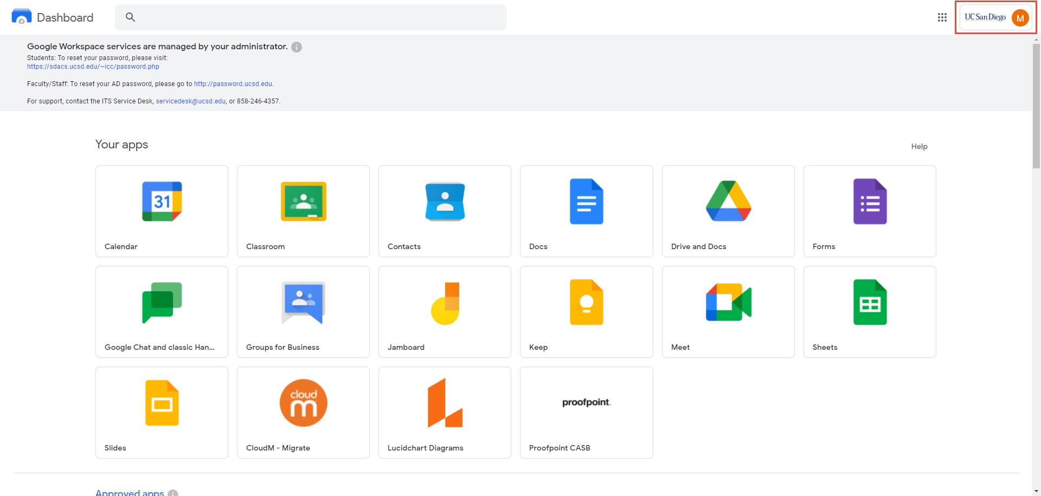The image size is (1041, 496).
Task: Open the Lucidchart Diagrams icon
Action: coord(445,403)
